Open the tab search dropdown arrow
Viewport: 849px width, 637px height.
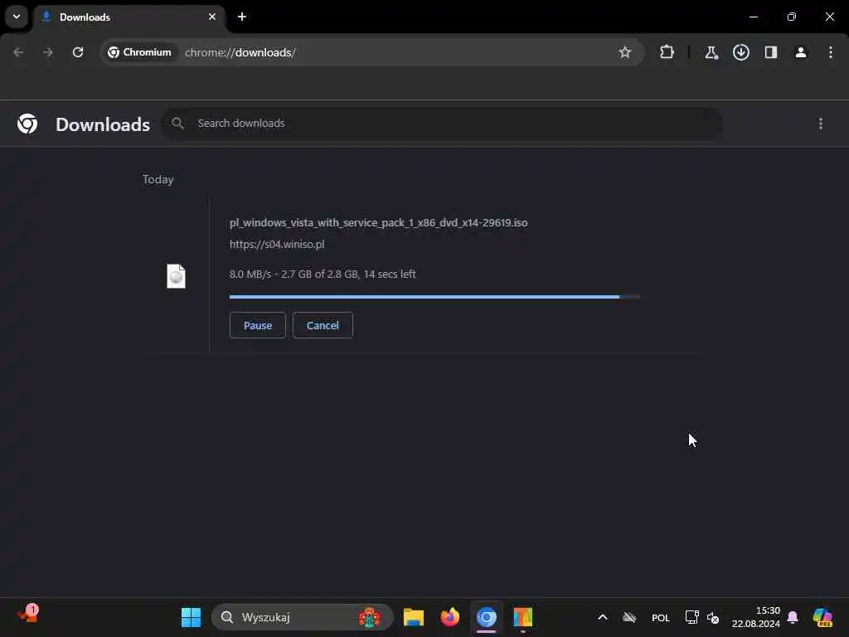tap(17, 17)
